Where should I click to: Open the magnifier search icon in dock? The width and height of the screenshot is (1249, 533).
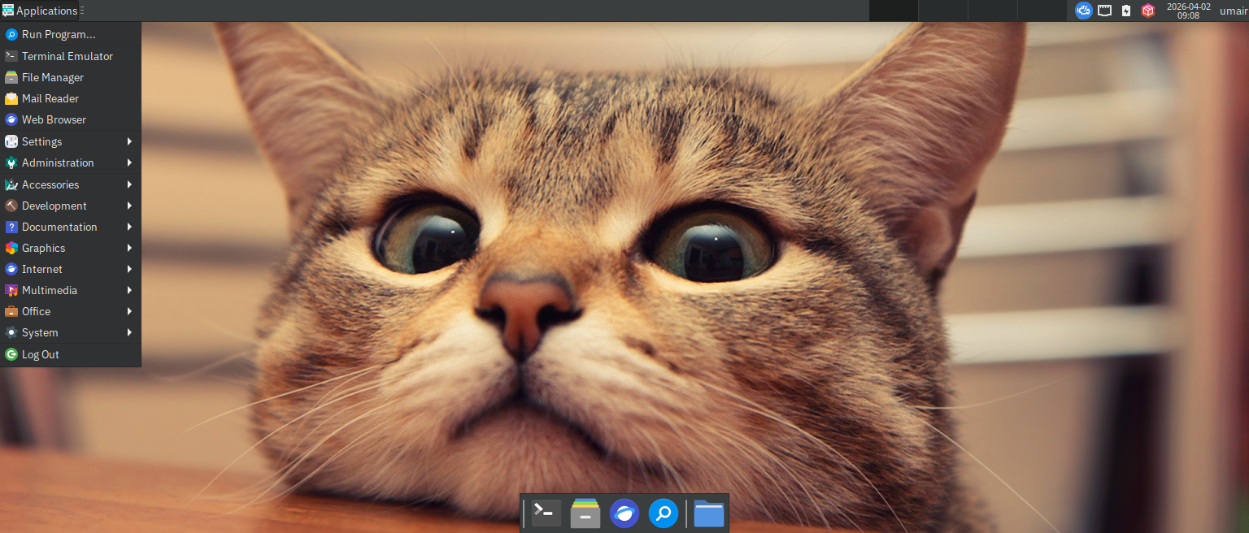tap(664, 513)
